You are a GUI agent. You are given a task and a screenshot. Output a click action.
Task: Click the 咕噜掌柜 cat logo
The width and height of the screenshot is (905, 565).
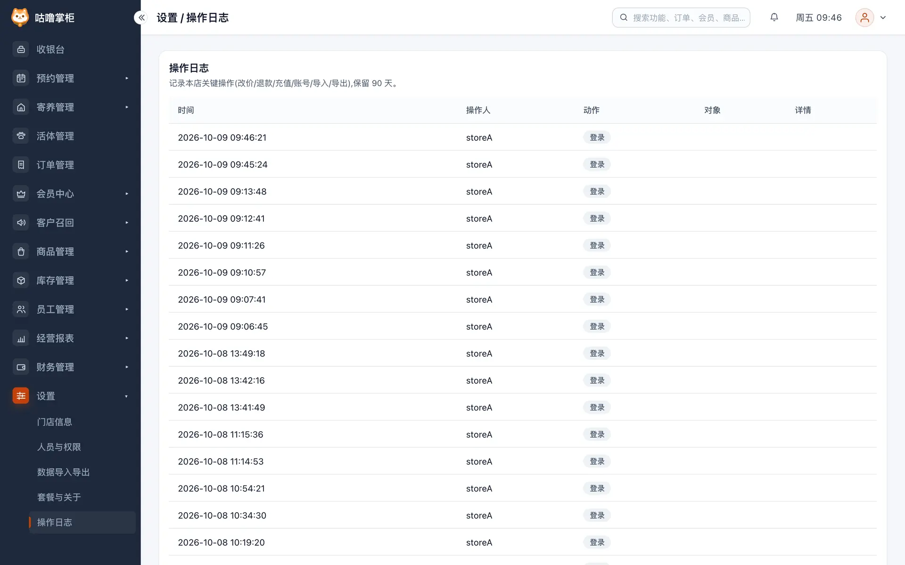point(20,17)
